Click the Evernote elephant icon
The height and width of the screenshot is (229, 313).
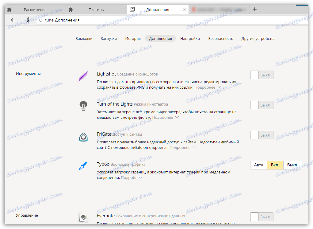pos(83,218)
